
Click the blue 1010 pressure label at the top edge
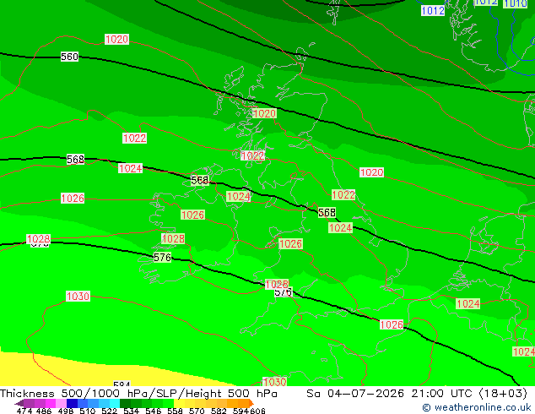pyautogui.click(x=516, y=3)
